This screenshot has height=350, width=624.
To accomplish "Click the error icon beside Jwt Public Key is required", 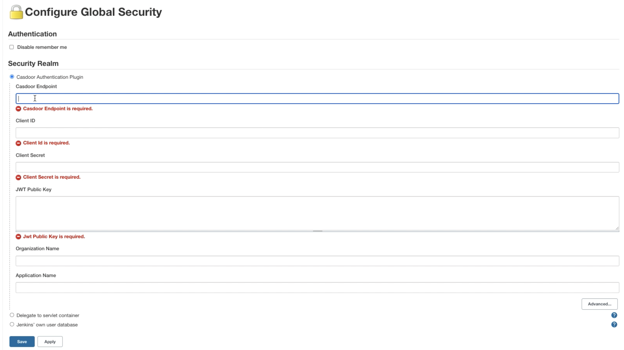I will tap(18, 236).
